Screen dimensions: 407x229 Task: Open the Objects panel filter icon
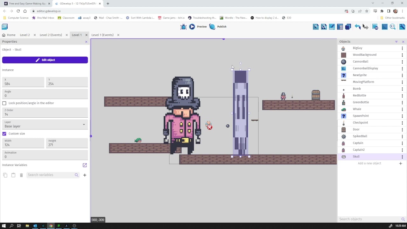396,42
